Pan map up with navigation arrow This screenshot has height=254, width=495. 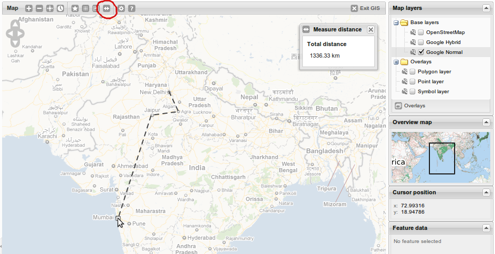pyautogui.click(x=15, y=24)
